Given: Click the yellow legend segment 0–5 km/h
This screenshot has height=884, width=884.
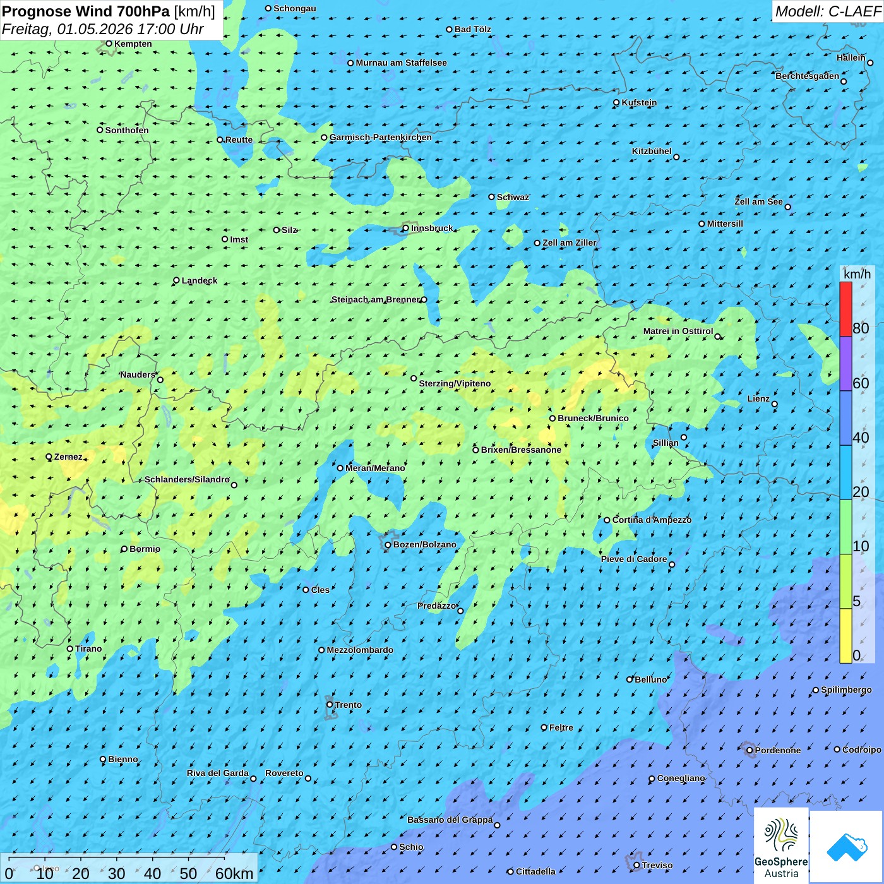Looking at the screenshot, I should pos(845,635).
